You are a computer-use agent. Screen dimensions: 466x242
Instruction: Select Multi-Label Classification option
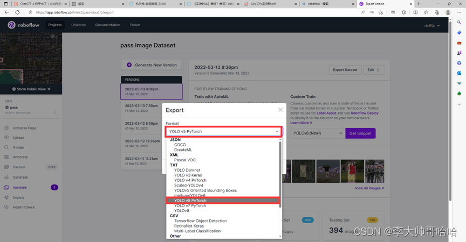click(x=197, y=231)
